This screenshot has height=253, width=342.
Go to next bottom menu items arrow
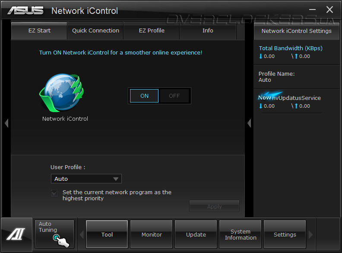pos(311,235)
